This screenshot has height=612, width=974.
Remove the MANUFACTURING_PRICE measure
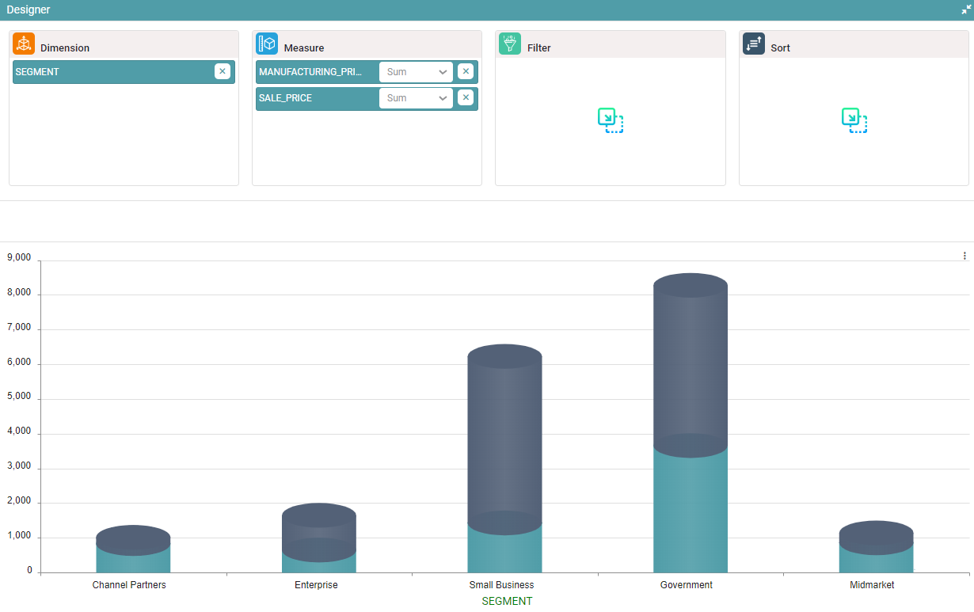click(x=466, y=71)
